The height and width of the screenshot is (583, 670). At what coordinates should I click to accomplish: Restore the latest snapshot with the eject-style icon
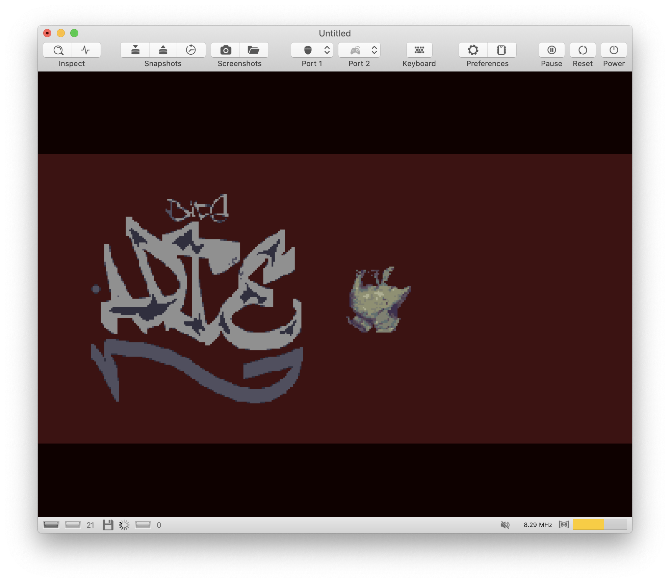tap(163, 50)
